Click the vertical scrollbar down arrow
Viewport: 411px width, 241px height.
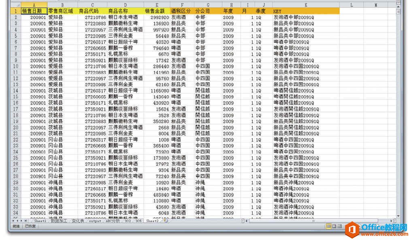tap(398, 216)
